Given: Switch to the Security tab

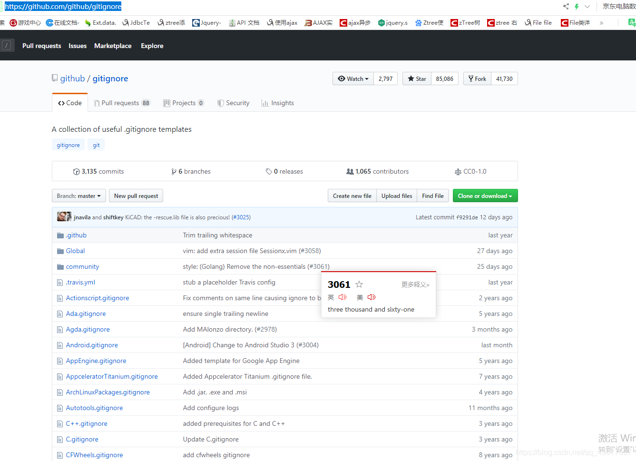Looking at the screenshot, I should point(233,103).
